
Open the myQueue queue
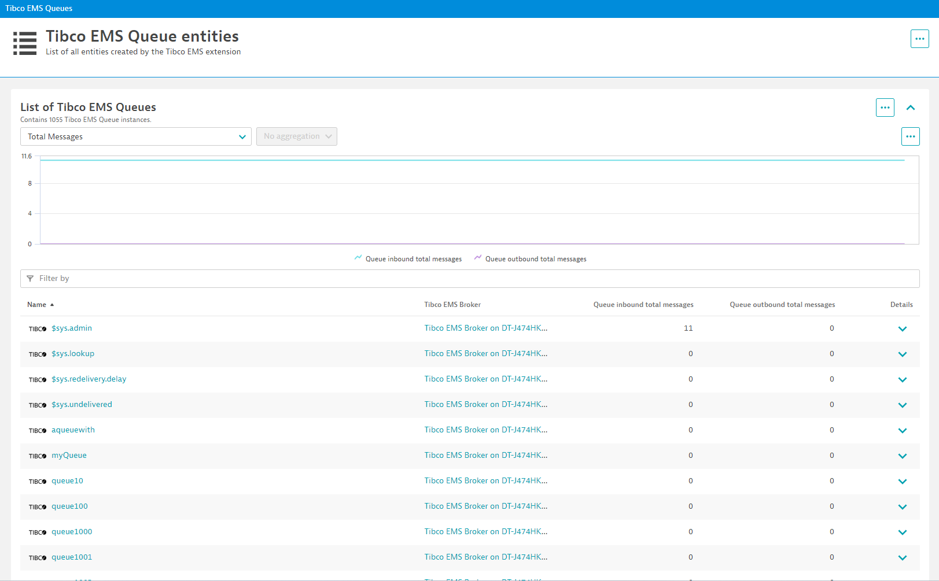[69, 456]
